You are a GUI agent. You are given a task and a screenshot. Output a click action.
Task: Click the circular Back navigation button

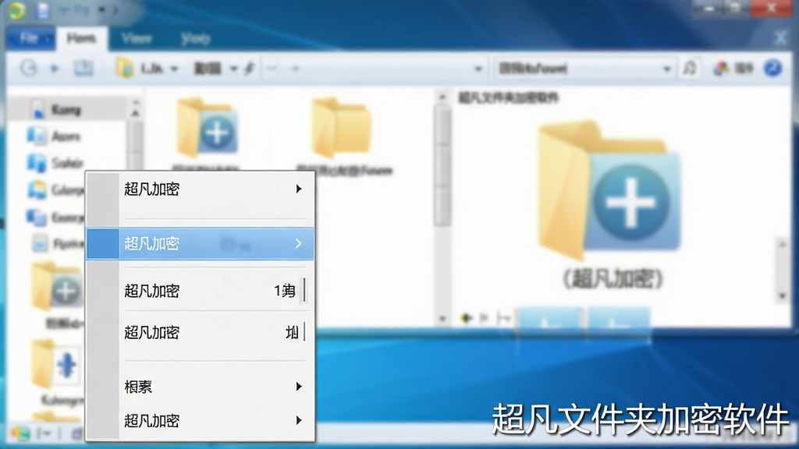coord(29,68)
